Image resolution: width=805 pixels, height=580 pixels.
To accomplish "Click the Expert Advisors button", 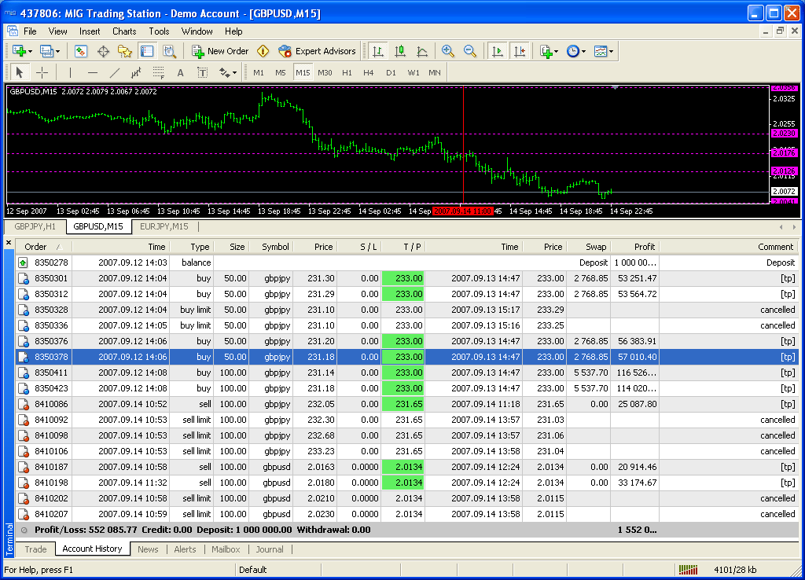I will point(318,51).
